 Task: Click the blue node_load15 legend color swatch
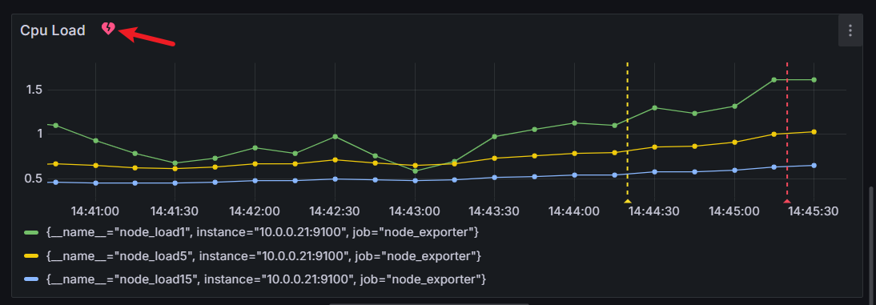point(32,279)
